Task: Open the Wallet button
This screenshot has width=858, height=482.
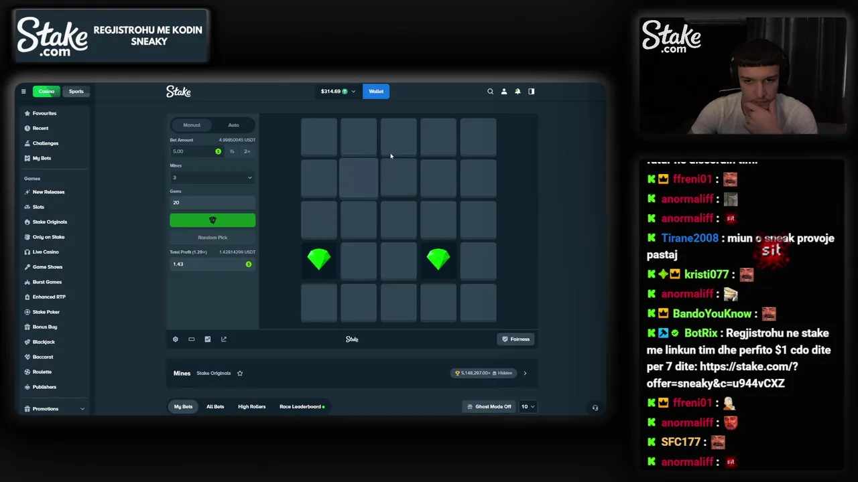Action: (376, 91)
